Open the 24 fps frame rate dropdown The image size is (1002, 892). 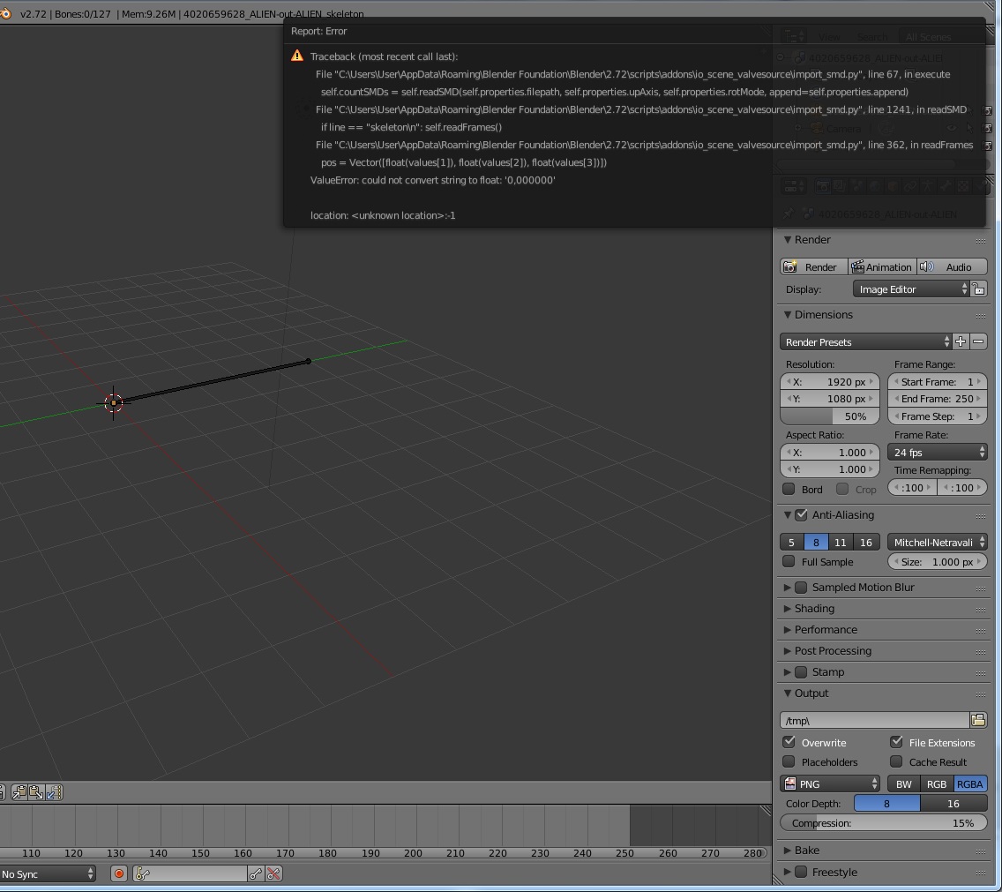coord(937,453)
